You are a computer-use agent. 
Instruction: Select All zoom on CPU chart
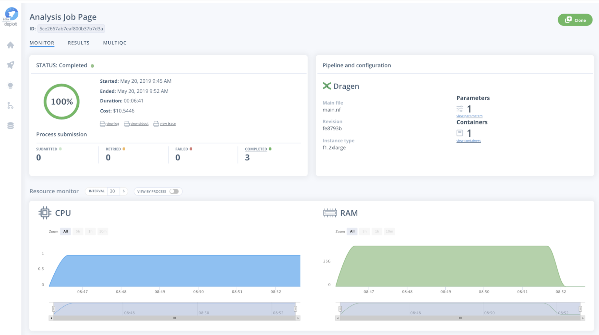click(x=66, y=231)
